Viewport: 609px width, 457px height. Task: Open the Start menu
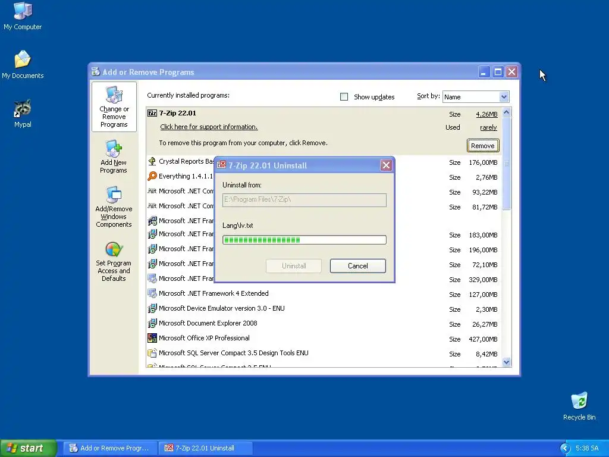[x=28, y=448]
